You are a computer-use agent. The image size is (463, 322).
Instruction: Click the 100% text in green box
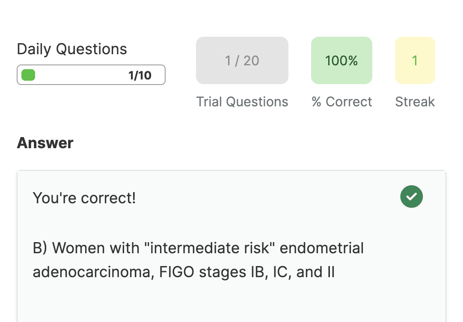(x=341, y=61)
